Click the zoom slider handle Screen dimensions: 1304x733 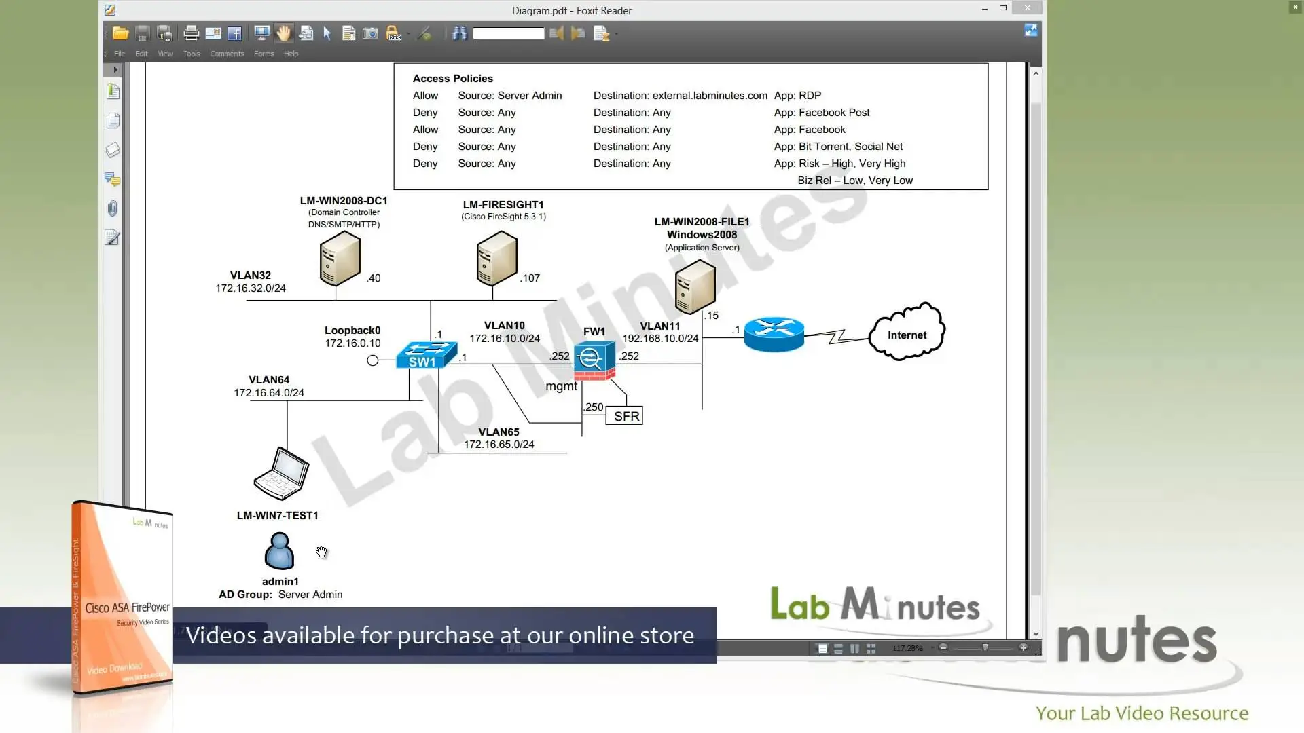coord(985,647)
